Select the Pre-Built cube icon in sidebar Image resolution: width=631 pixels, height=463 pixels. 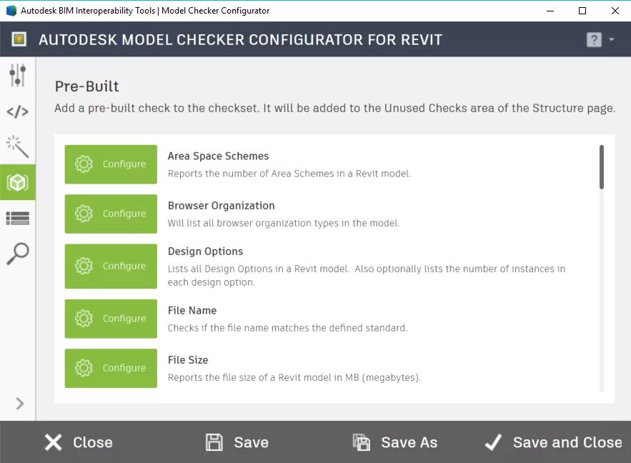(18, 182)
